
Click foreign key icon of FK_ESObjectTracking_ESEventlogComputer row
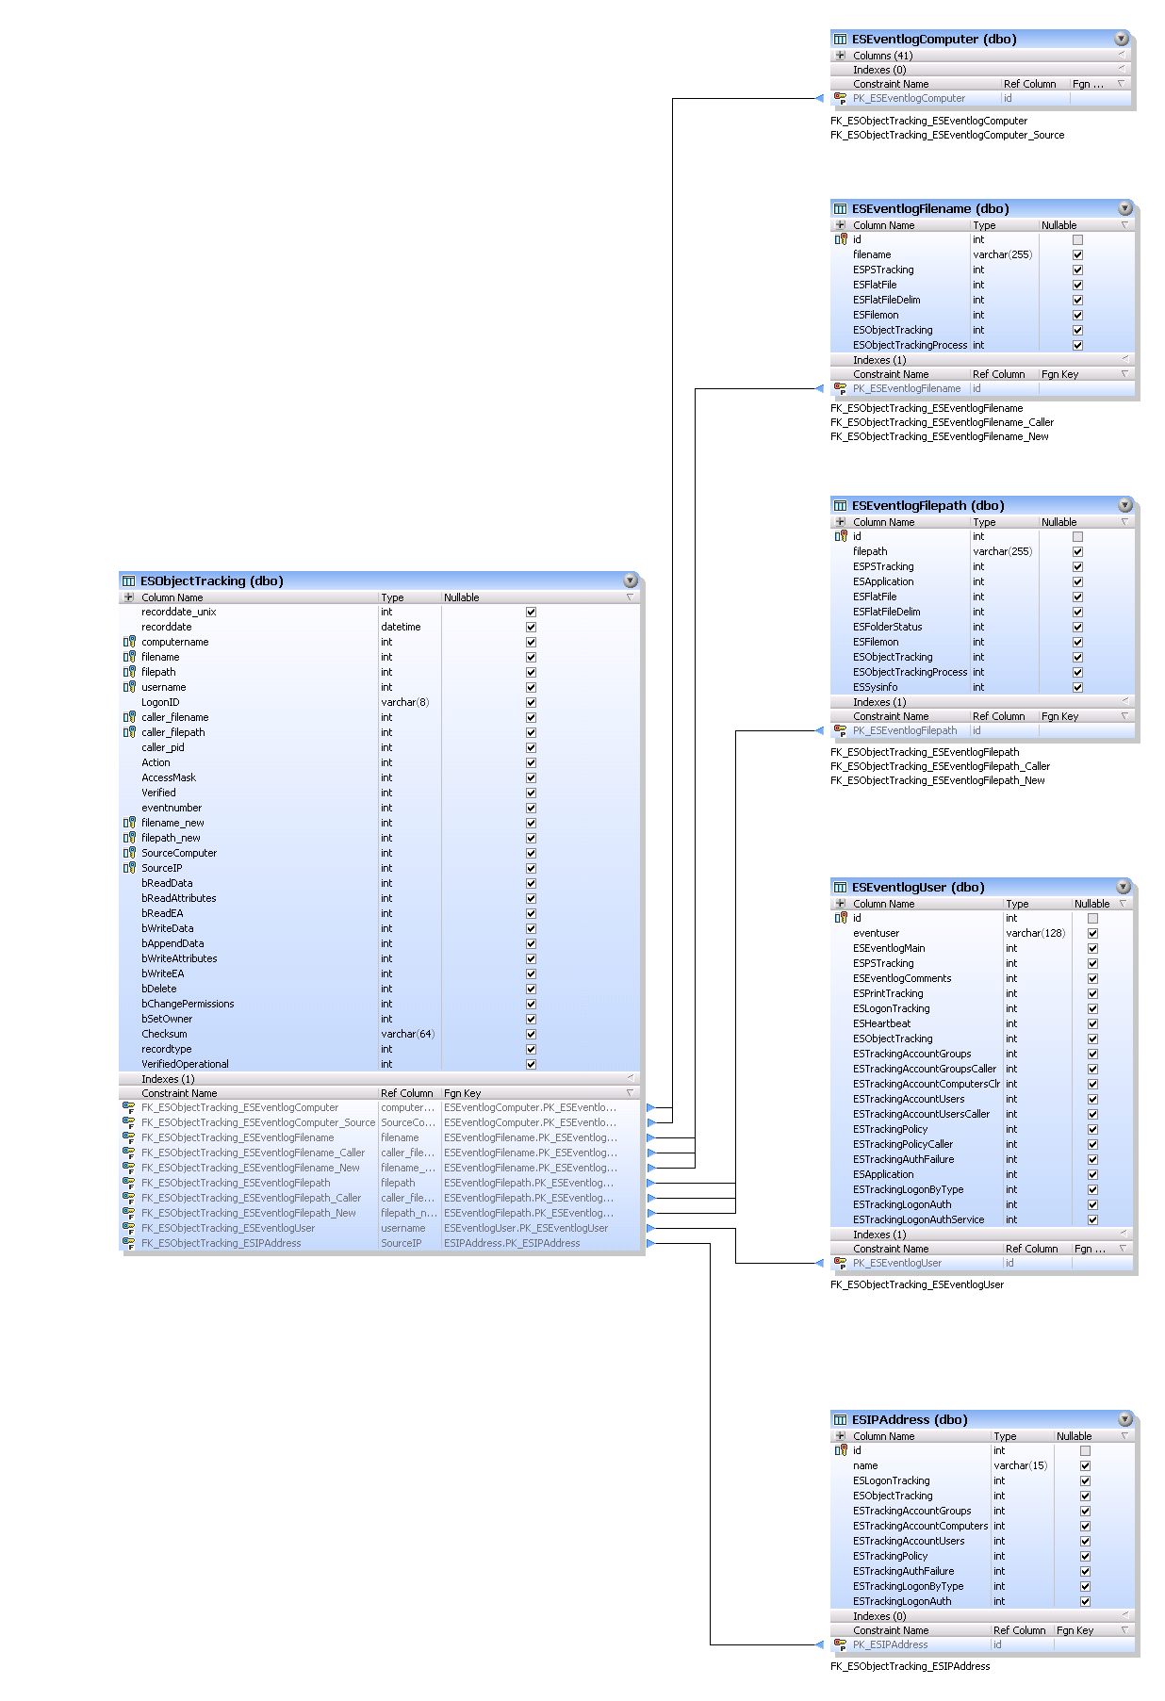pyautogui.click(x=129, y=1108)
